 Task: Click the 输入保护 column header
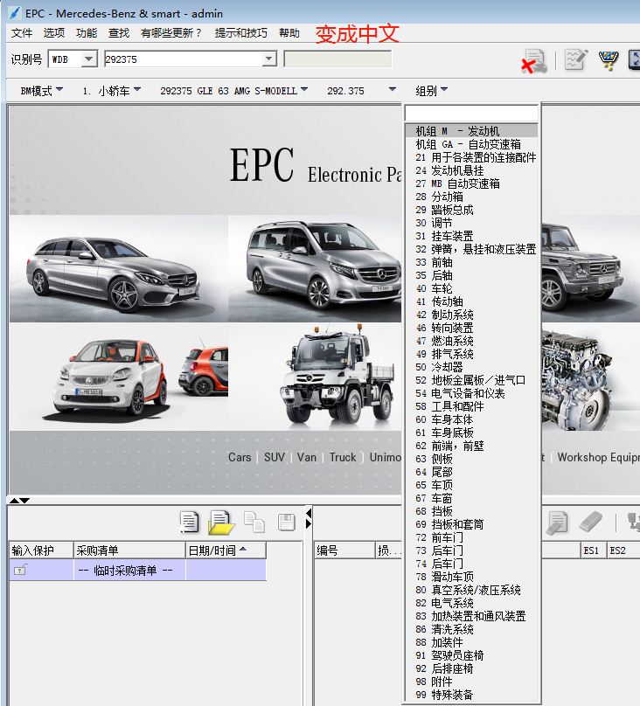pyautogui.click(x=41, y=550)
